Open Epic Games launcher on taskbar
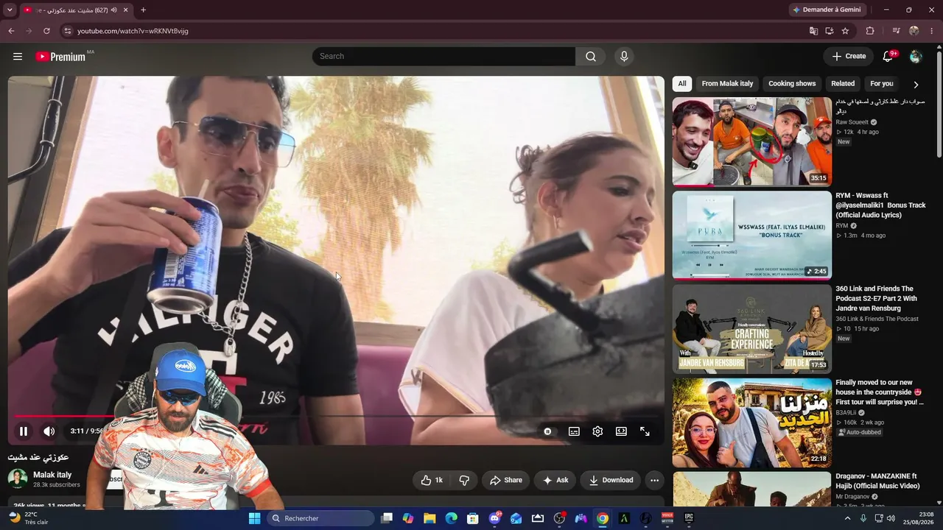The width and height of the screenshot is (943, 530). pyautogui.click(x=690, y=518)
